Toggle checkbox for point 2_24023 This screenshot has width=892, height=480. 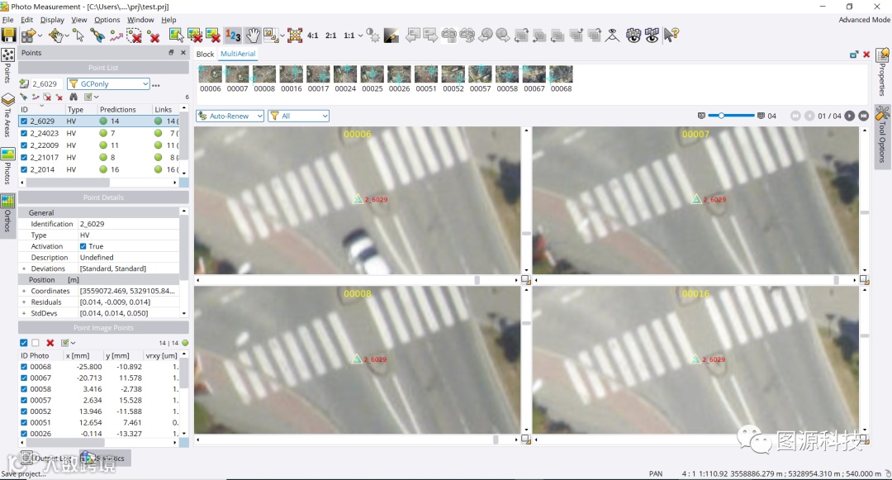pos(24,133)
